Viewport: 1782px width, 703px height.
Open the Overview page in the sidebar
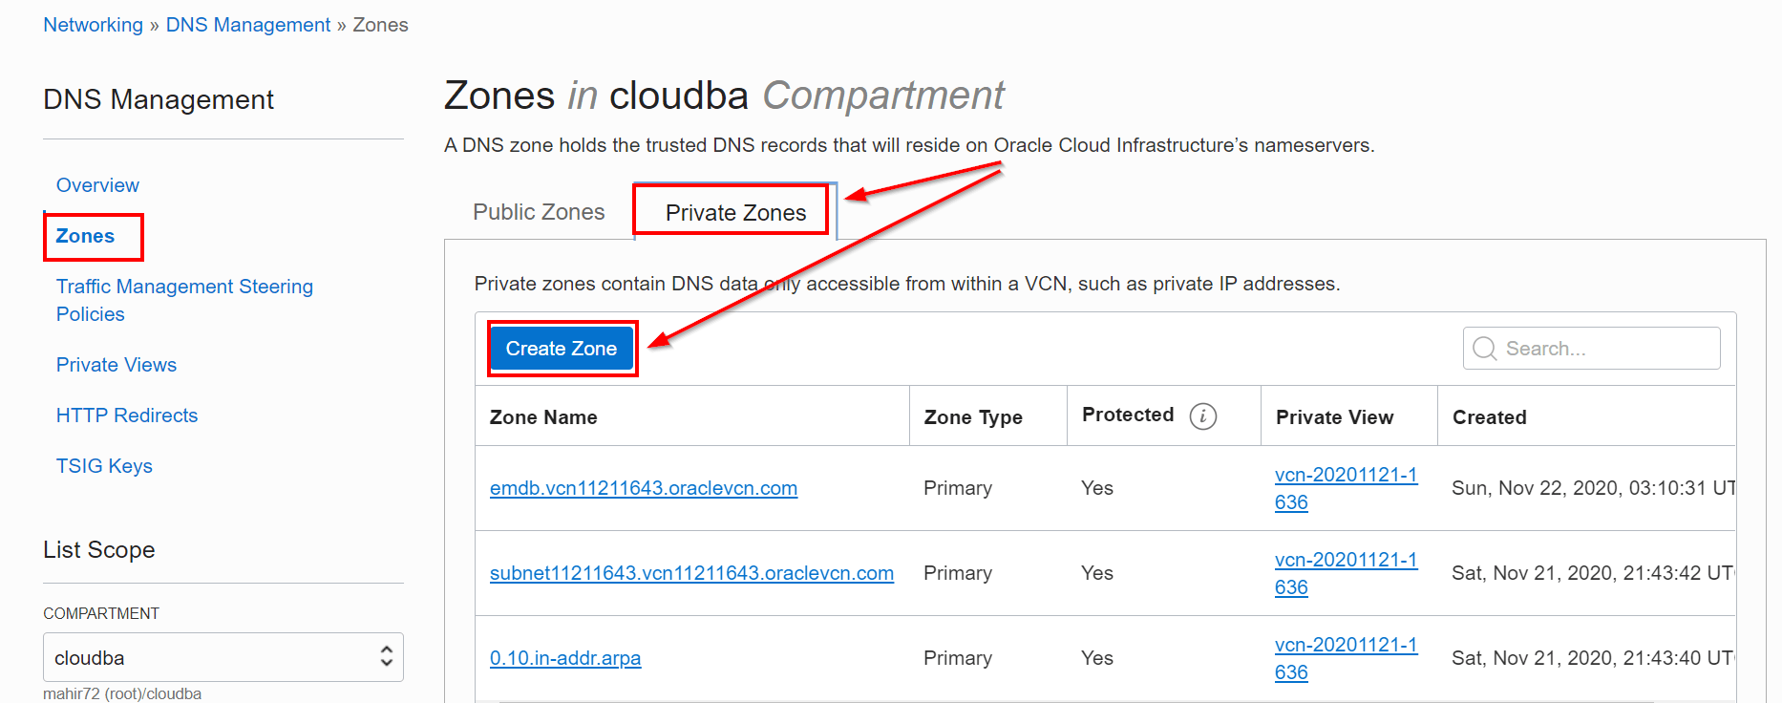tap(96, 184)
